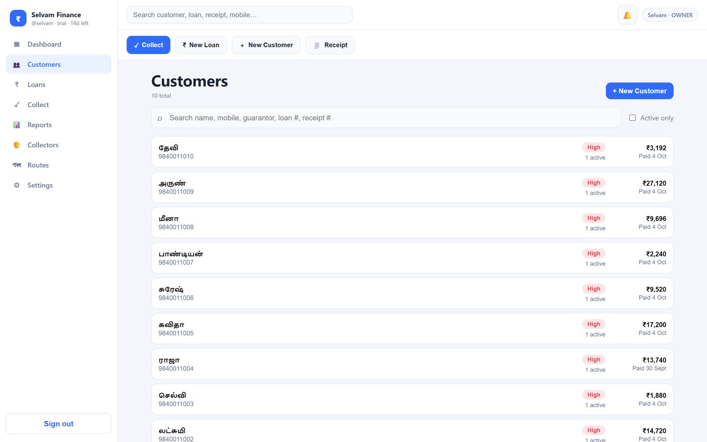The height and width of the screenshot is (442, 707).
Task: Open customer மீனா 9840011008
Action: (412, 222)
